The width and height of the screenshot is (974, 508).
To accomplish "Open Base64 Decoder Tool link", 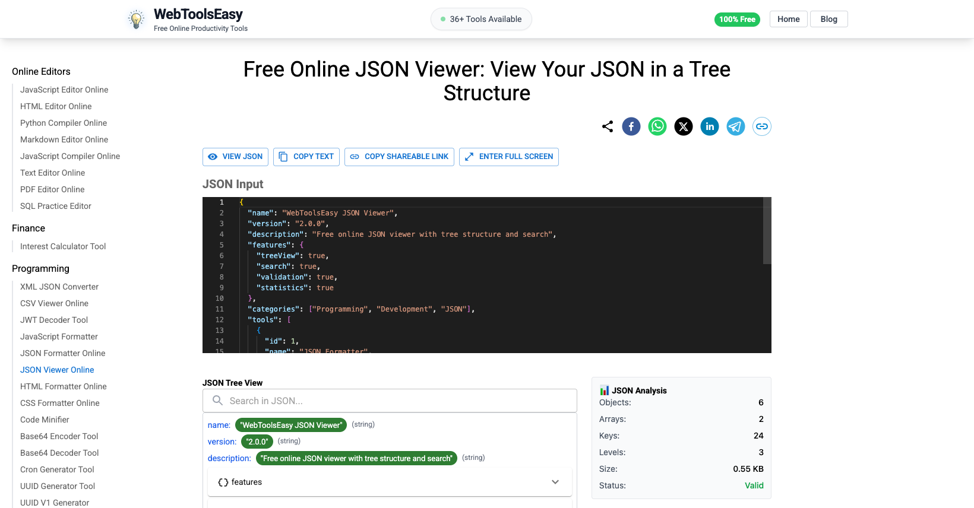I will pyautogui.click(x=59, y=453).
